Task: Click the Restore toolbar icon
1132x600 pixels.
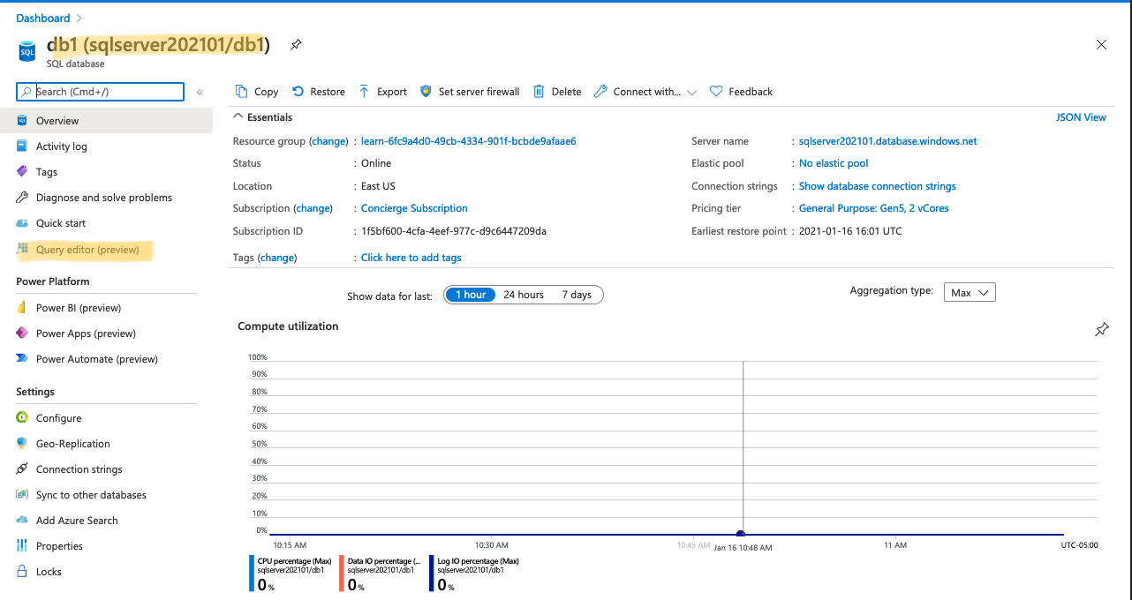Action: coord(298,92)
